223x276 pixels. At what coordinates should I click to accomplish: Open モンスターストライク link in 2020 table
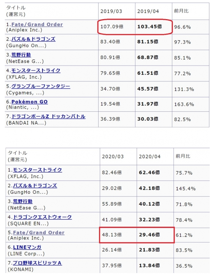38,170
